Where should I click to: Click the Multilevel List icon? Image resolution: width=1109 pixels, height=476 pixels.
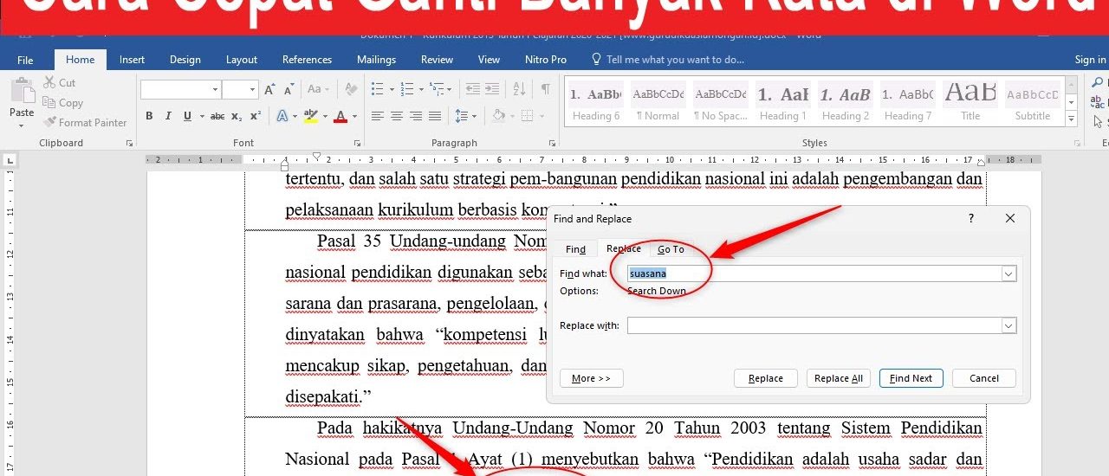click(438, 89)
